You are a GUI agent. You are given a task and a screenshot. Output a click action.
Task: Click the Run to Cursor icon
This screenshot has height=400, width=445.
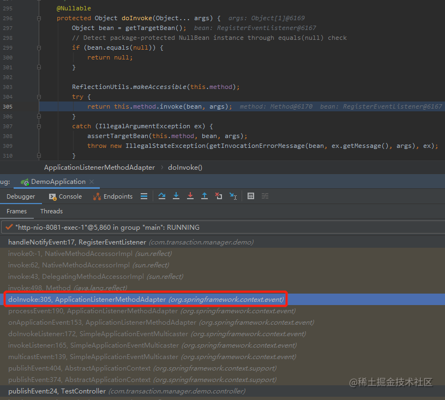tap(233, 196)
